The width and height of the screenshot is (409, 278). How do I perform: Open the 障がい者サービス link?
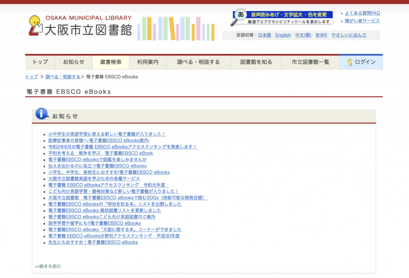click(362, 21)
